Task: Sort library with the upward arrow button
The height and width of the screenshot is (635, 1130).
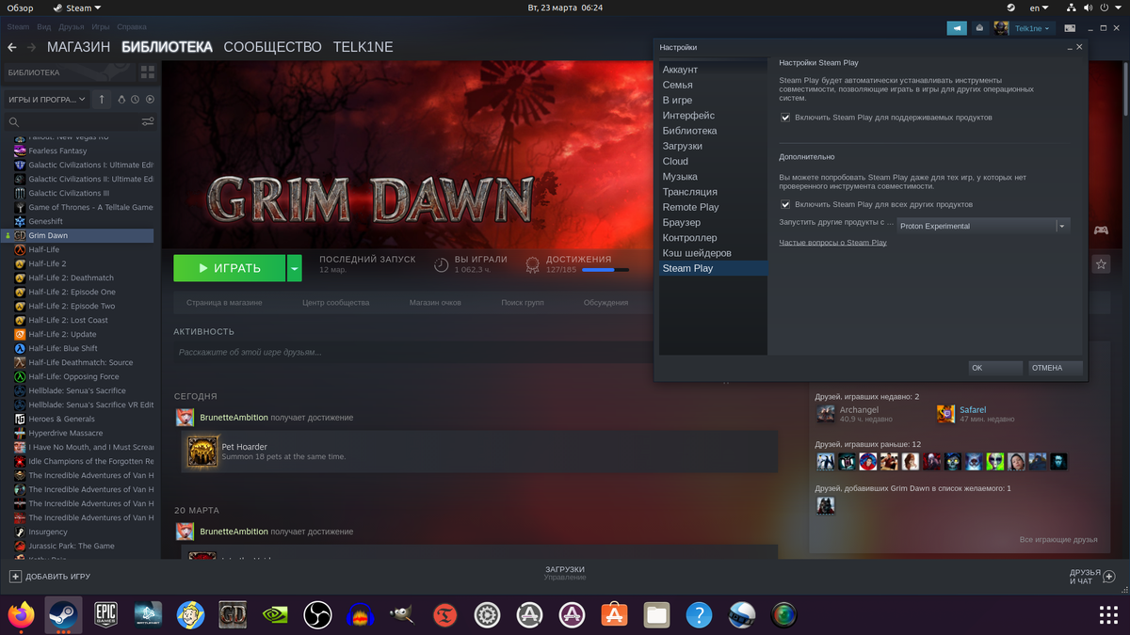Action: click(103, 99)
